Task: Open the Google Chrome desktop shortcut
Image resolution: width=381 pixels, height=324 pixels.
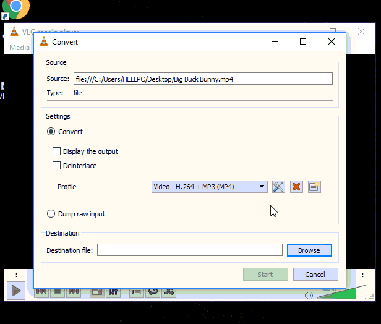Action: click(16, 9)
